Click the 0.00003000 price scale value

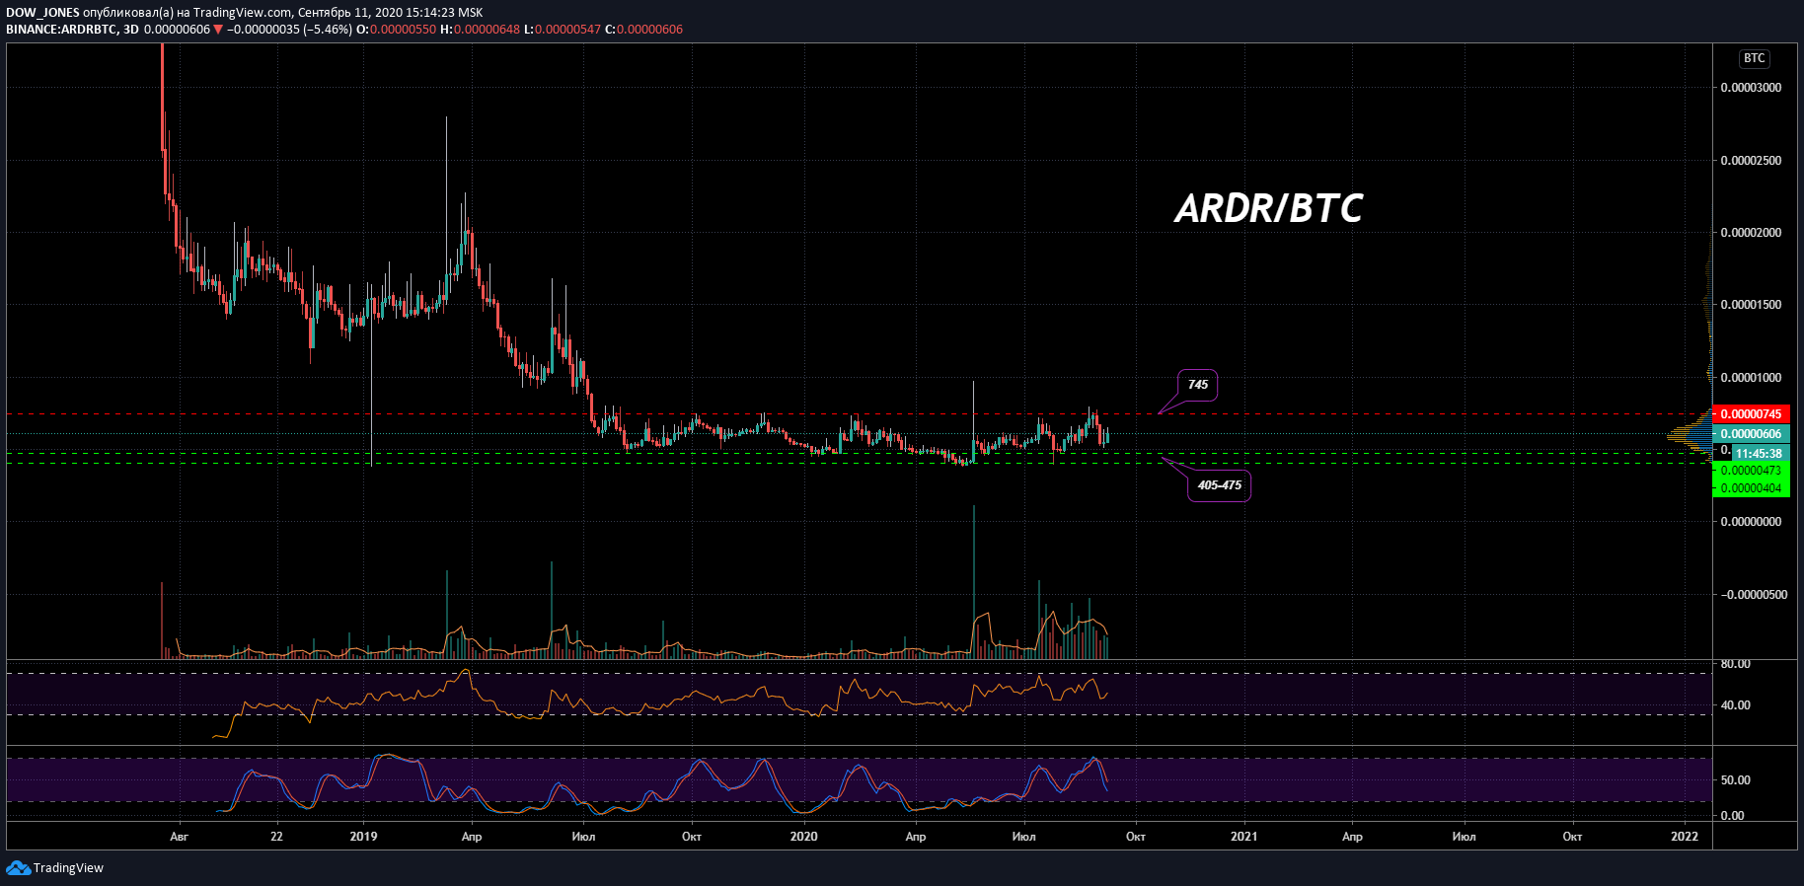point(1751,88)
